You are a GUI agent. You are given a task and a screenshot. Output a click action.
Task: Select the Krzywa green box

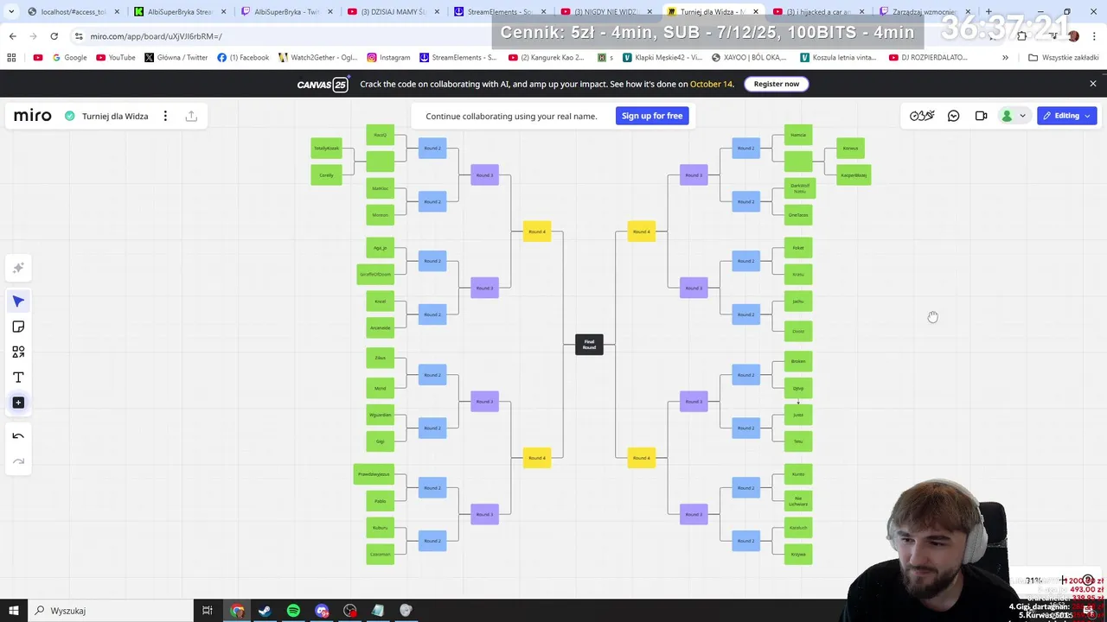coord(798,554)
